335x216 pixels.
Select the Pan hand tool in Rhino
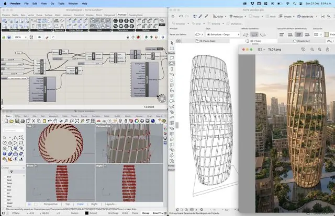(55, 121)
